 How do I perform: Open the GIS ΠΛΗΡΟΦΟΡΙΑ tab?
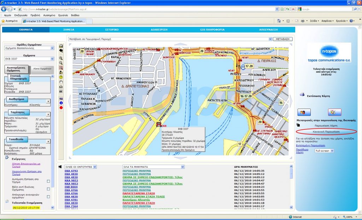(212, 30)
